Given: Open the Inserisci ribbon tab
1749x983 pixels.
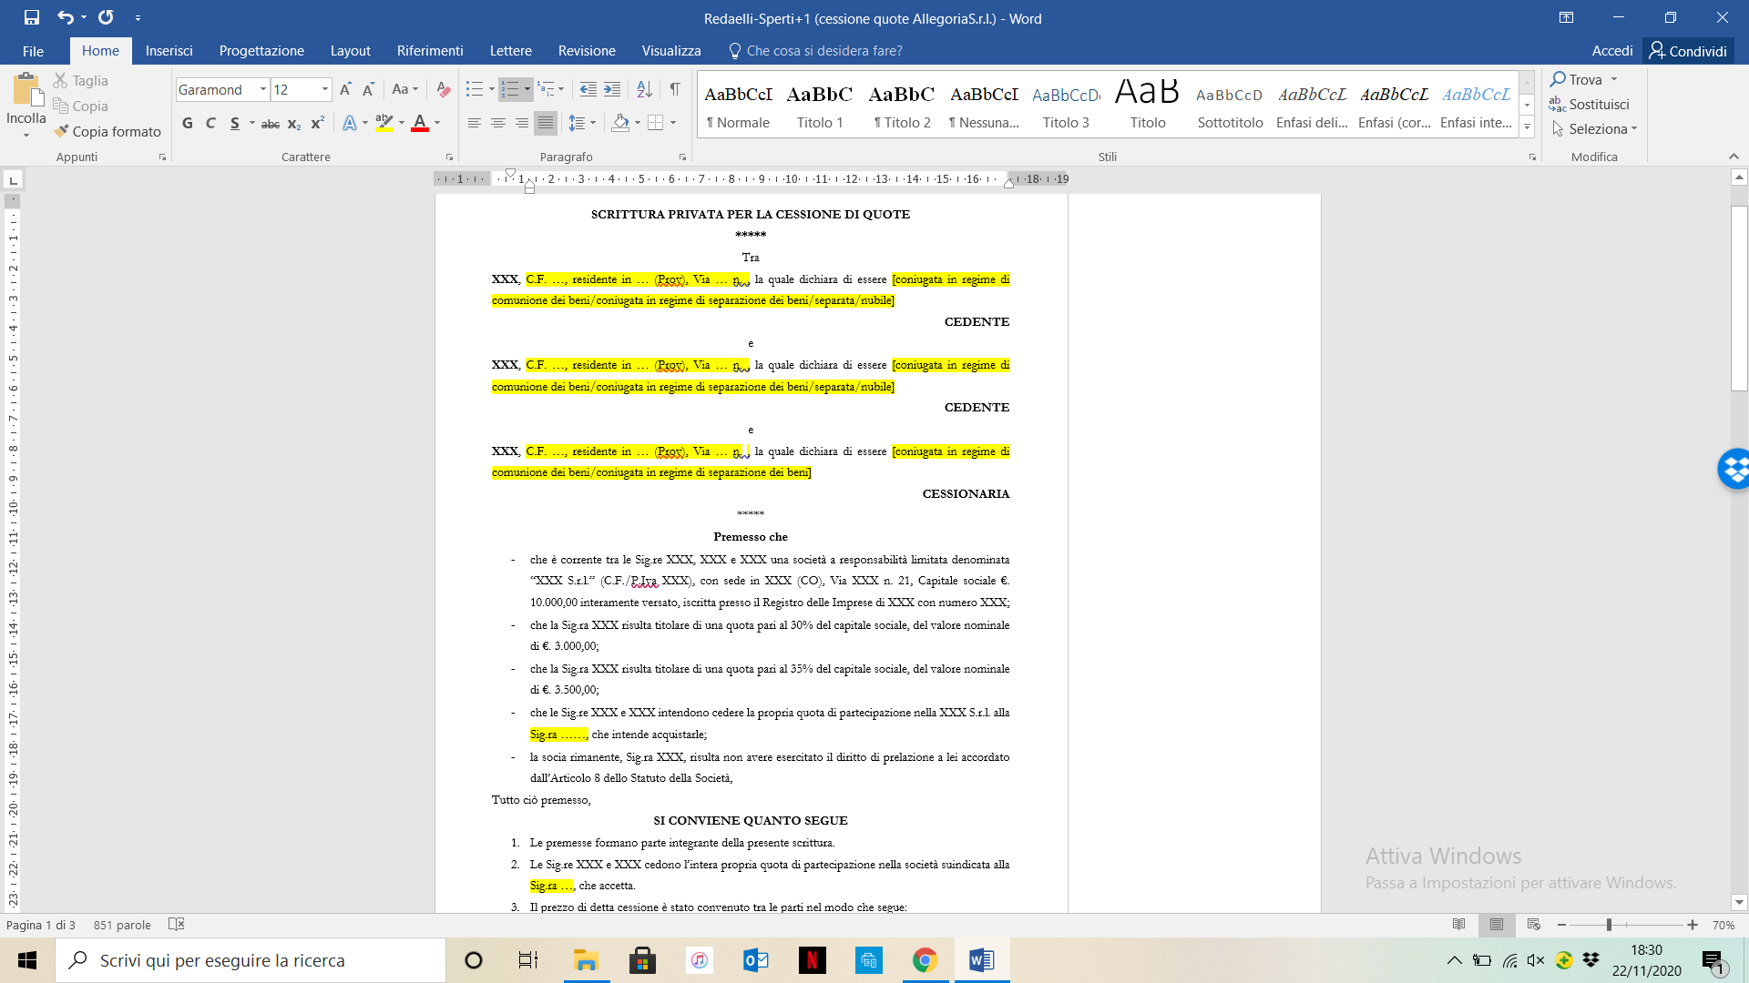Looking at the screenshot, I should [169, 51].
